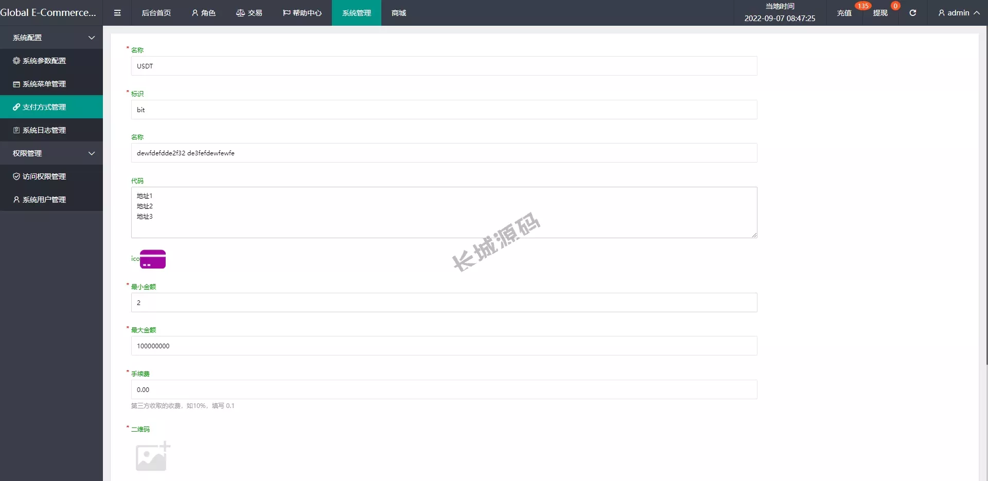Image resolution: width=988 pixels, height=481 pixels.
Task: Click the page vertical scrollbar
Action: (986, 195)
